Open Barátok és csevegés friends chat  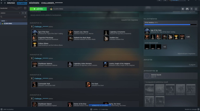point(192,109)
